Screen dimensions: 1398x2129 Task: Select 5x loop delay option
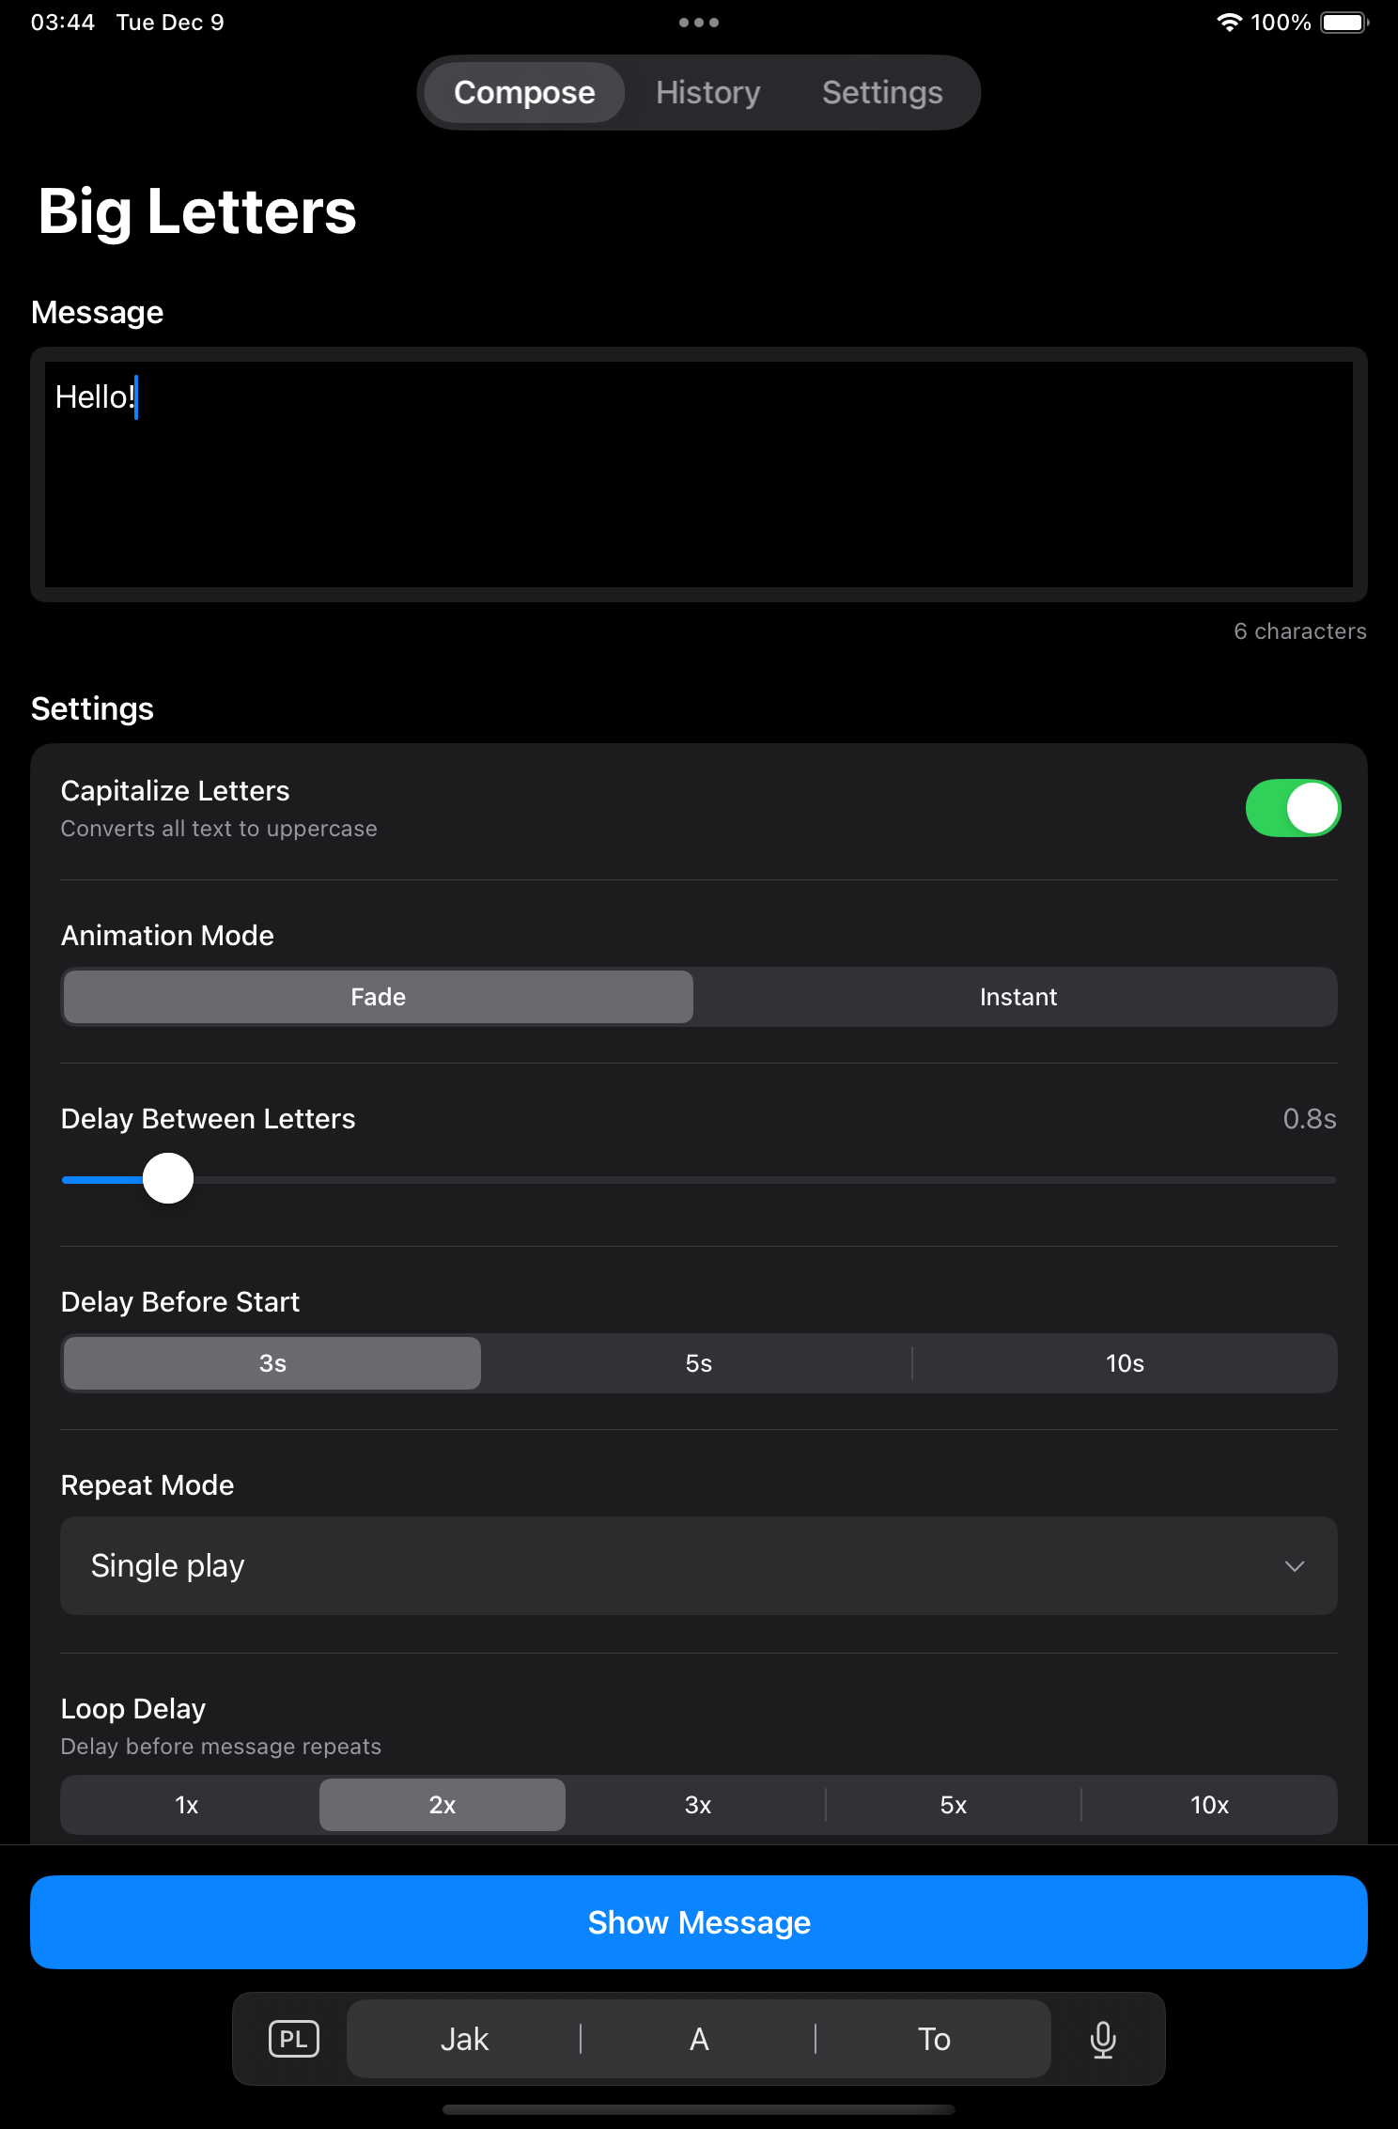point(953,1805)
